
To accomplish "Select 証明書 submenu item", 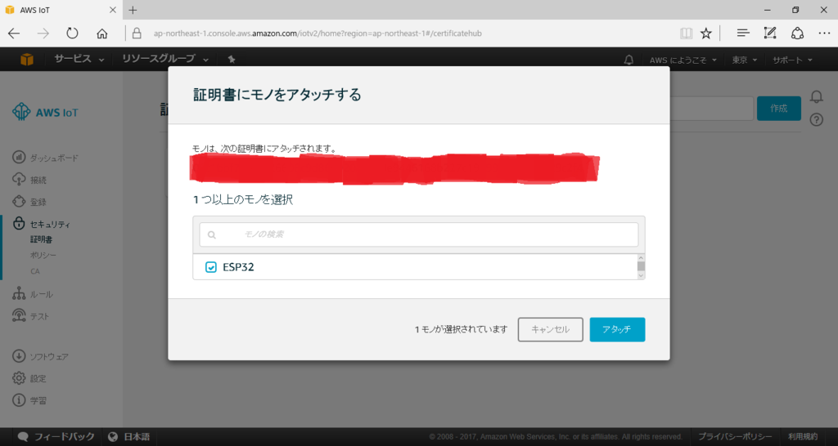I will 41,240.
